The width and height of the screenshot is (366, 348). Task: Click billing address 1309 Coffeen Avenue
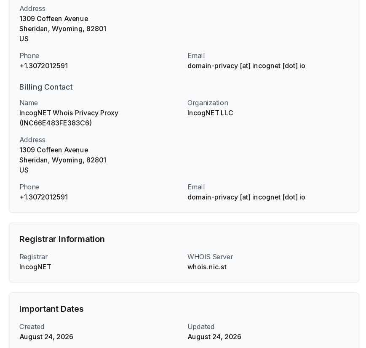click(x=53, y=150)
